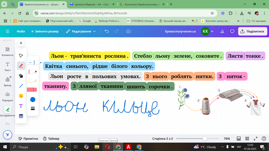Open File Explorer from taskbar
Viewport: 269px width, 151px height.
[x=97, y=147]
